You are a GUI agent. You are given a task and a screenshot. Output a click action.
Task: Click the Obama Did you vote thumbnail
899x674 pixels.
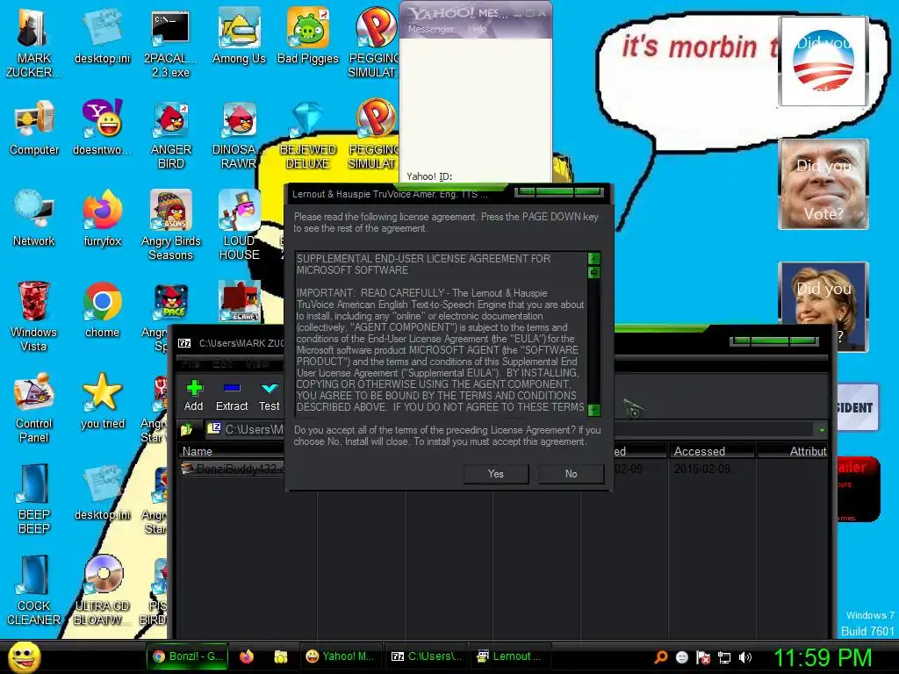pos(823,61)
